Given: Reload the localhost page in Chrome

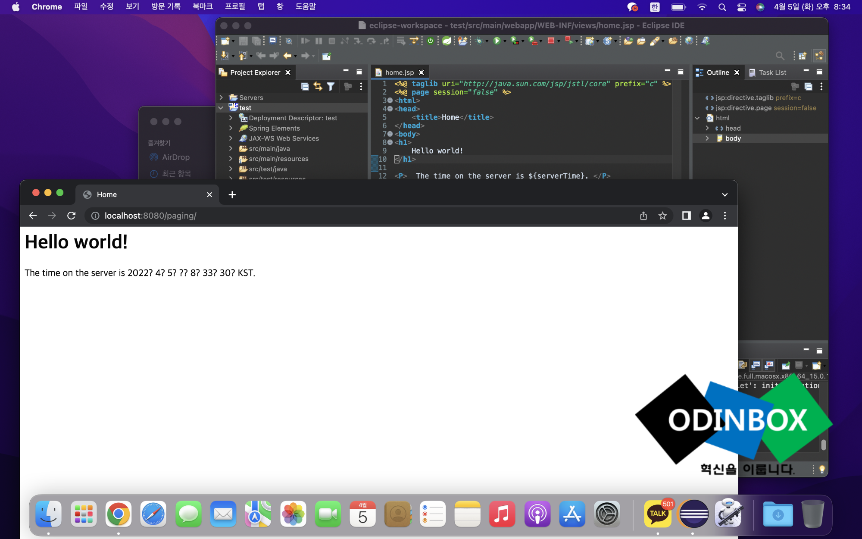Looking at the screenshot, I should 72,216.
